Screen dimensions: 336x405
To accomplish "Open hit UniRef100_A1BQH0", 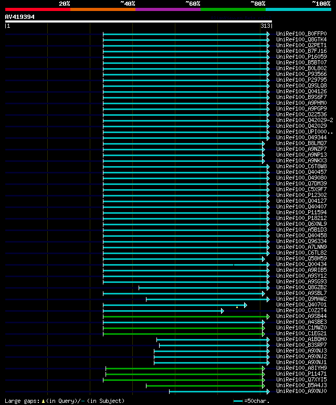I will (x=301, y=339).
